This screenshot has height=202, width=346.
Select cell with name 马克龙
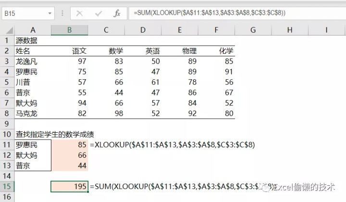tap(33, 114)
